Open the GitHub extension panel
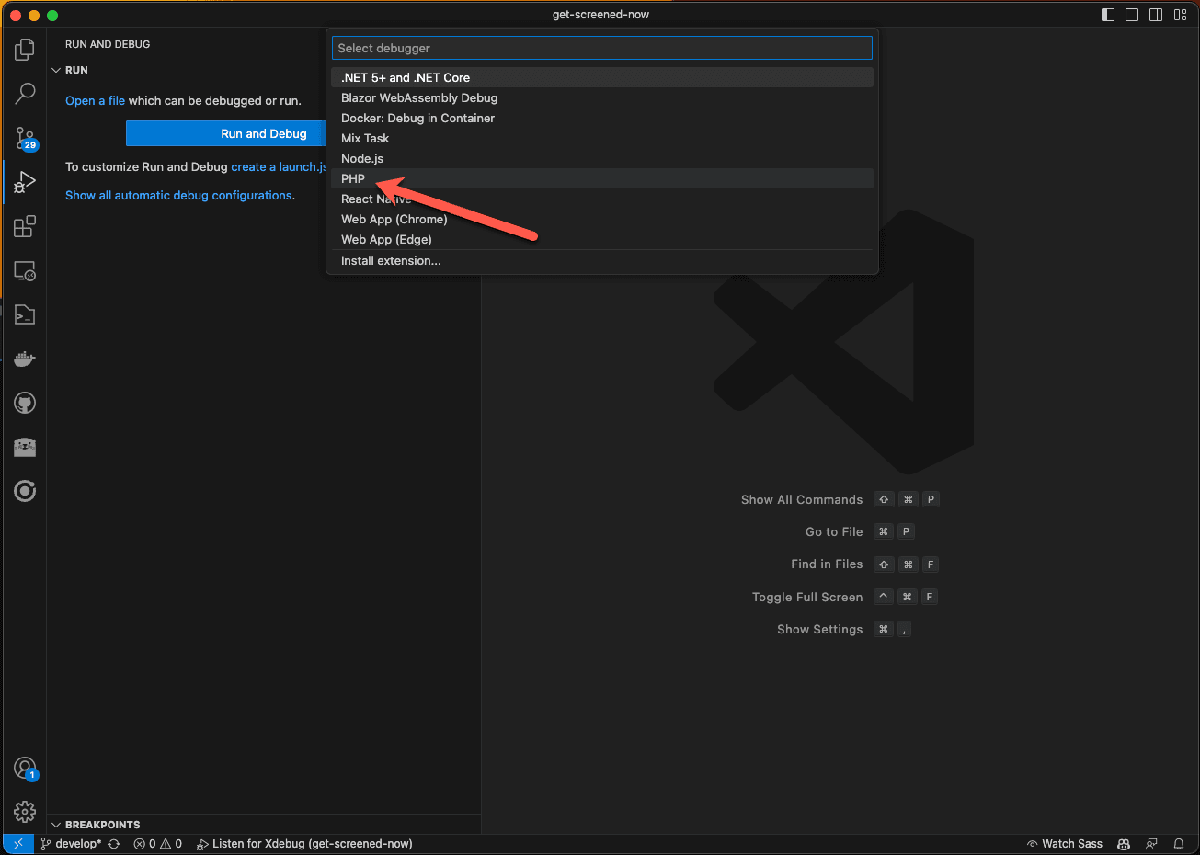1200x855 pixels. point(24,403)
